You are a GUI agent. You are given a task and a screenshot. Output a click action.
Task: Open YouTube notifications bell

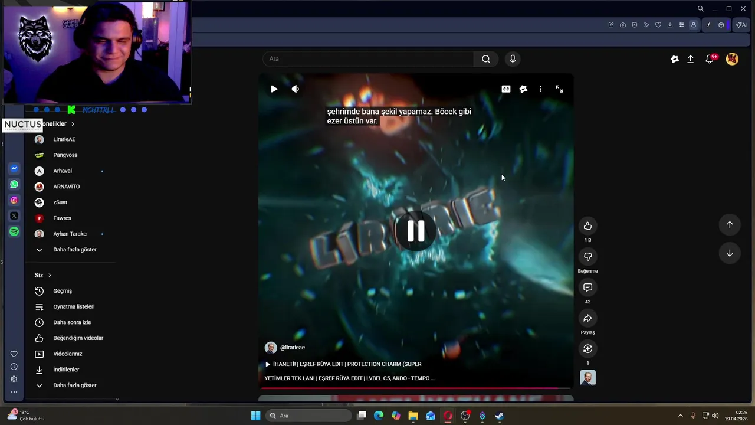pyautogui.click(x=710, y=59)
